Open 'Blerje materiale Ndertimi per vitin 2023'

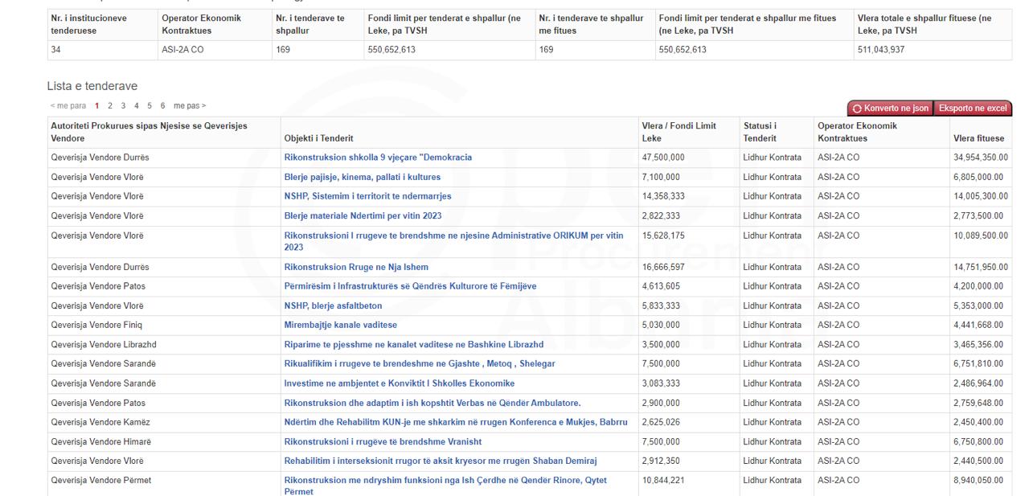point(363,215)
